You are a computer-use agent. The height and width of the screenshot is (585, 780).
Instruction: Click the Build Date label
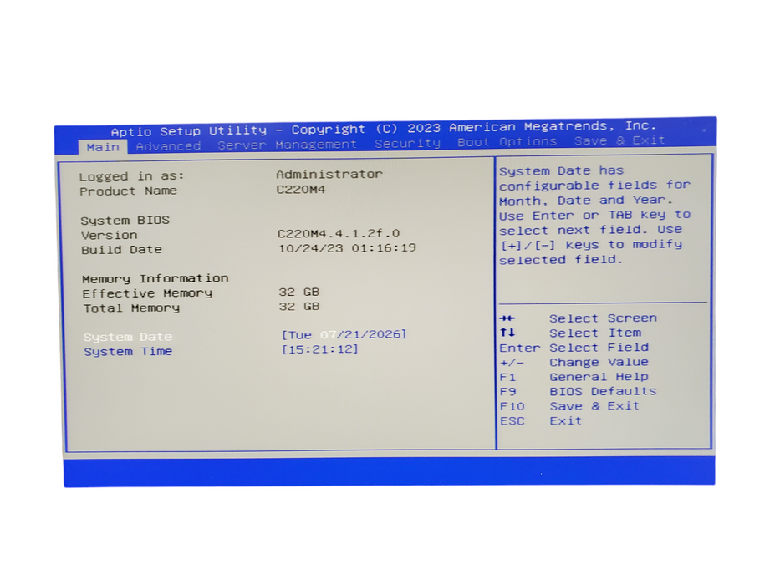(122, 250)
